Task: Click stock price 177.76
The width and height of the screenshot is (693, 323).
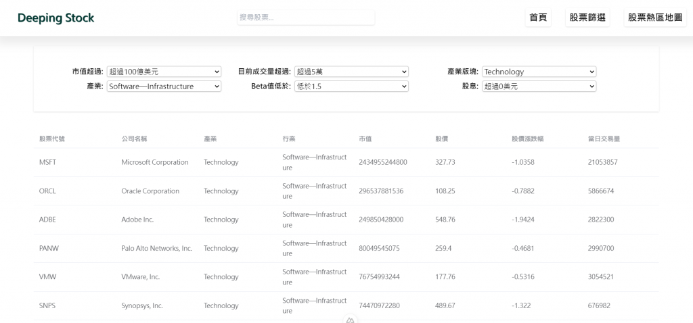Action: coord(445,277)
